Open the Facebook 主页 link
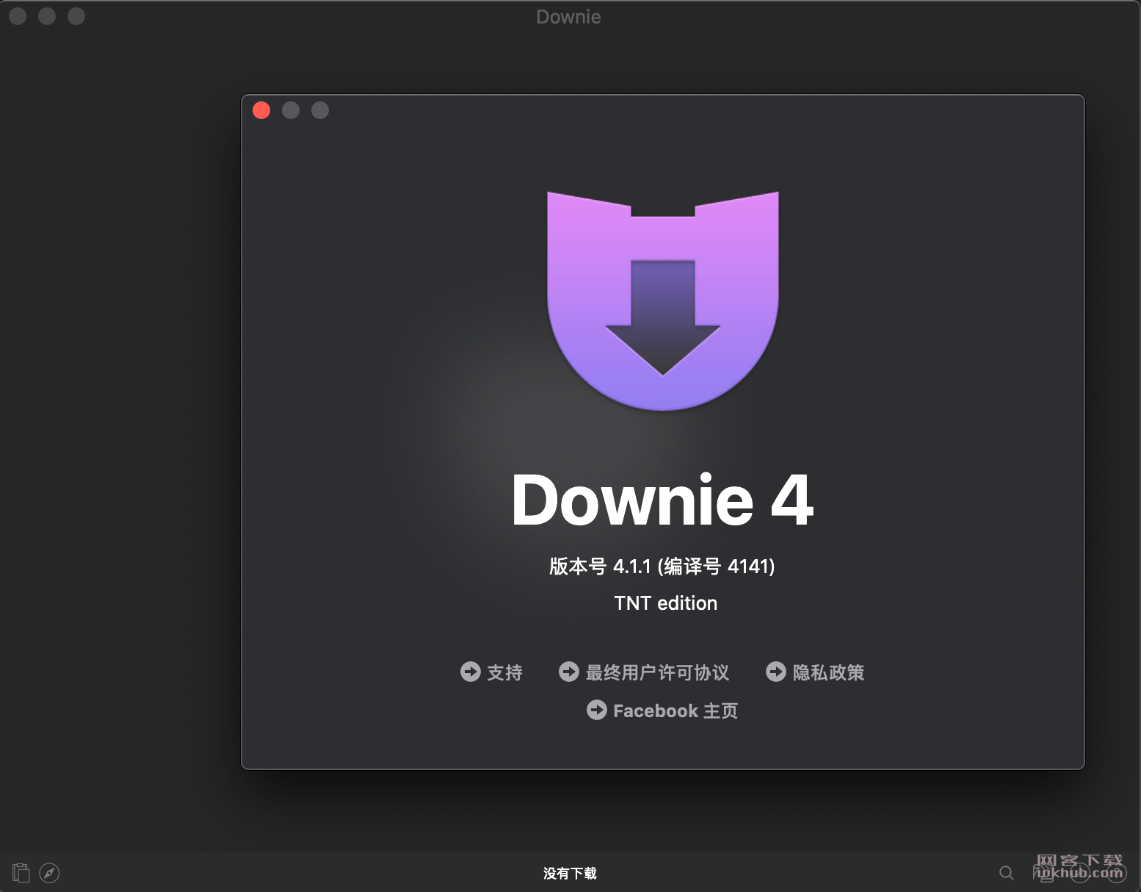The height and width of the screenshot is (892, 1141). [662, 711]
